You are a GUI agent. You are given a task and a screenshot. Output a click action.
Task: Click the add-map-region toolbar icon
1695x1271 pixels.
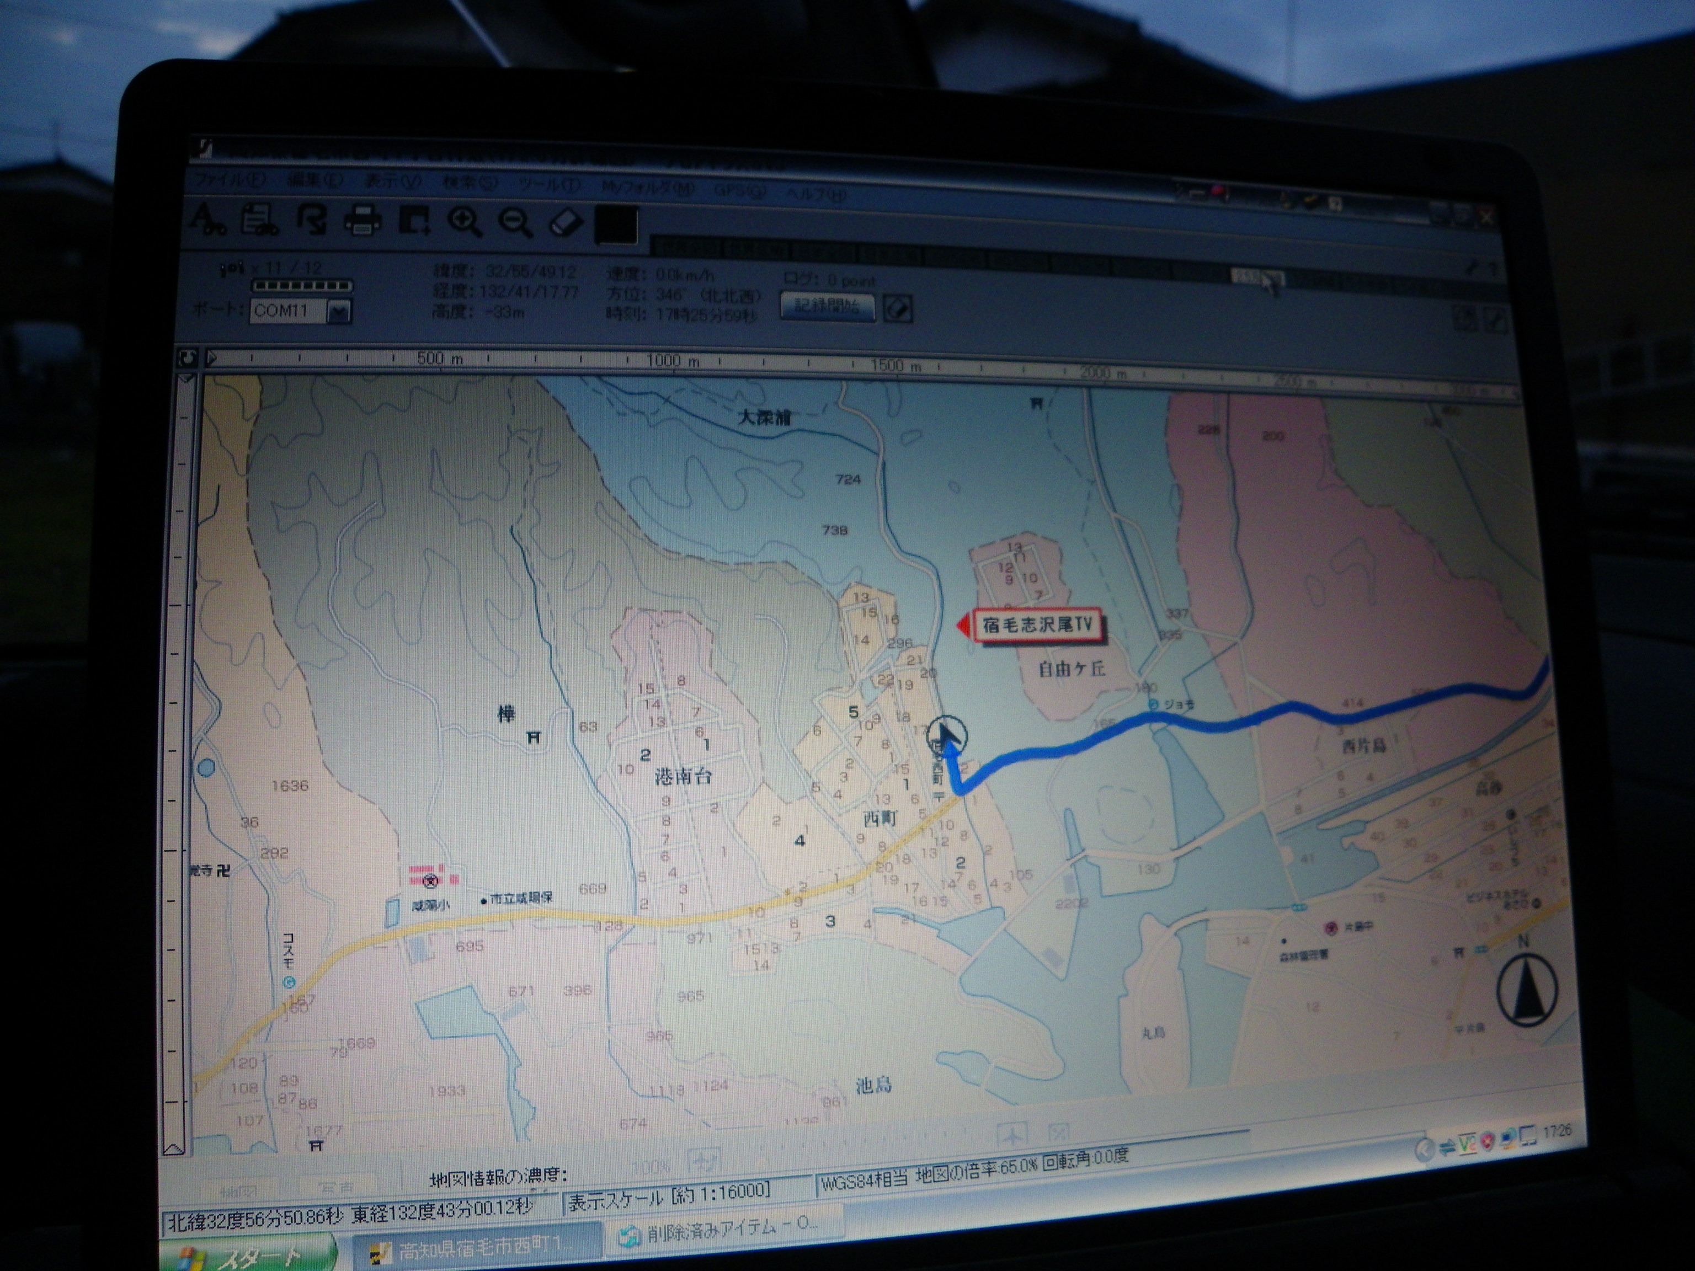point(414,221)
